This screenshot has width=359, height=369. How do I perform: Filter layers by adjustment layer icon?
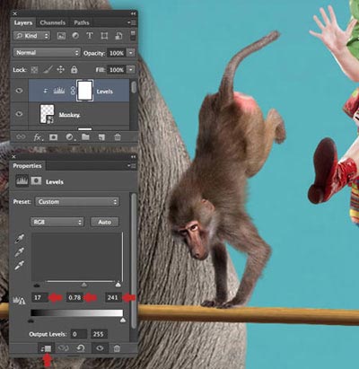[75, 36]
